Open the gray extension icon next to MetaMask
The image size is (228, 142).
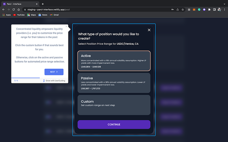pyautogui.click(x=189, y=9)
